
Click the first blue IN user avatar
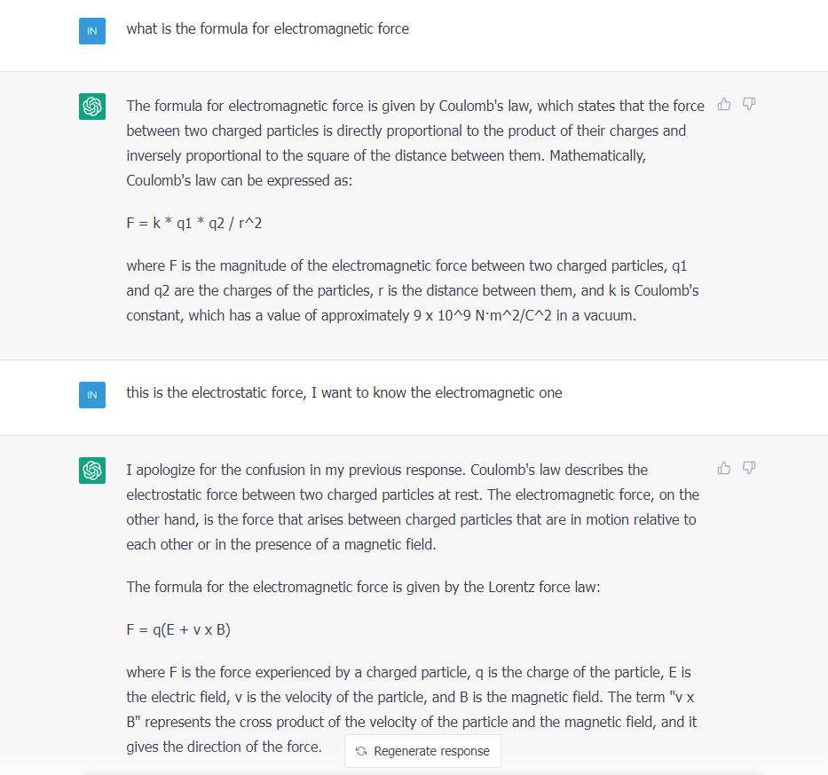pos(92,31)
